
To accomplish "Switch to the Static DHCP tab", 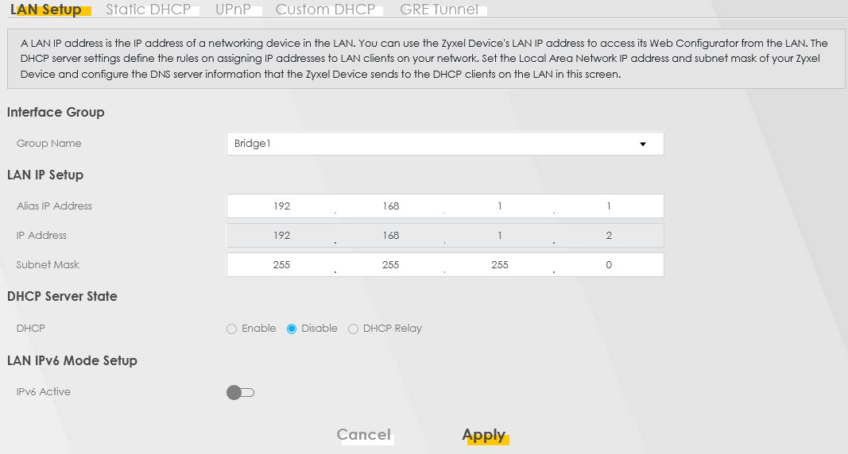I will 148,10.
